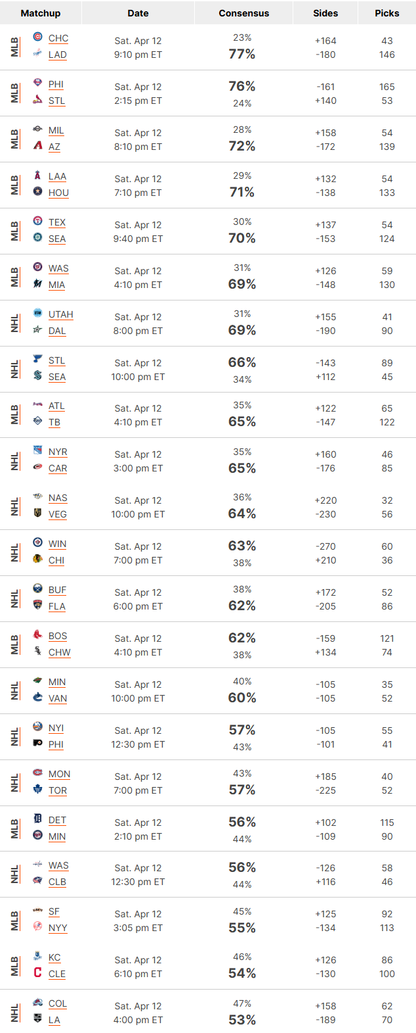Select the Picks column header

pos(387,13)
